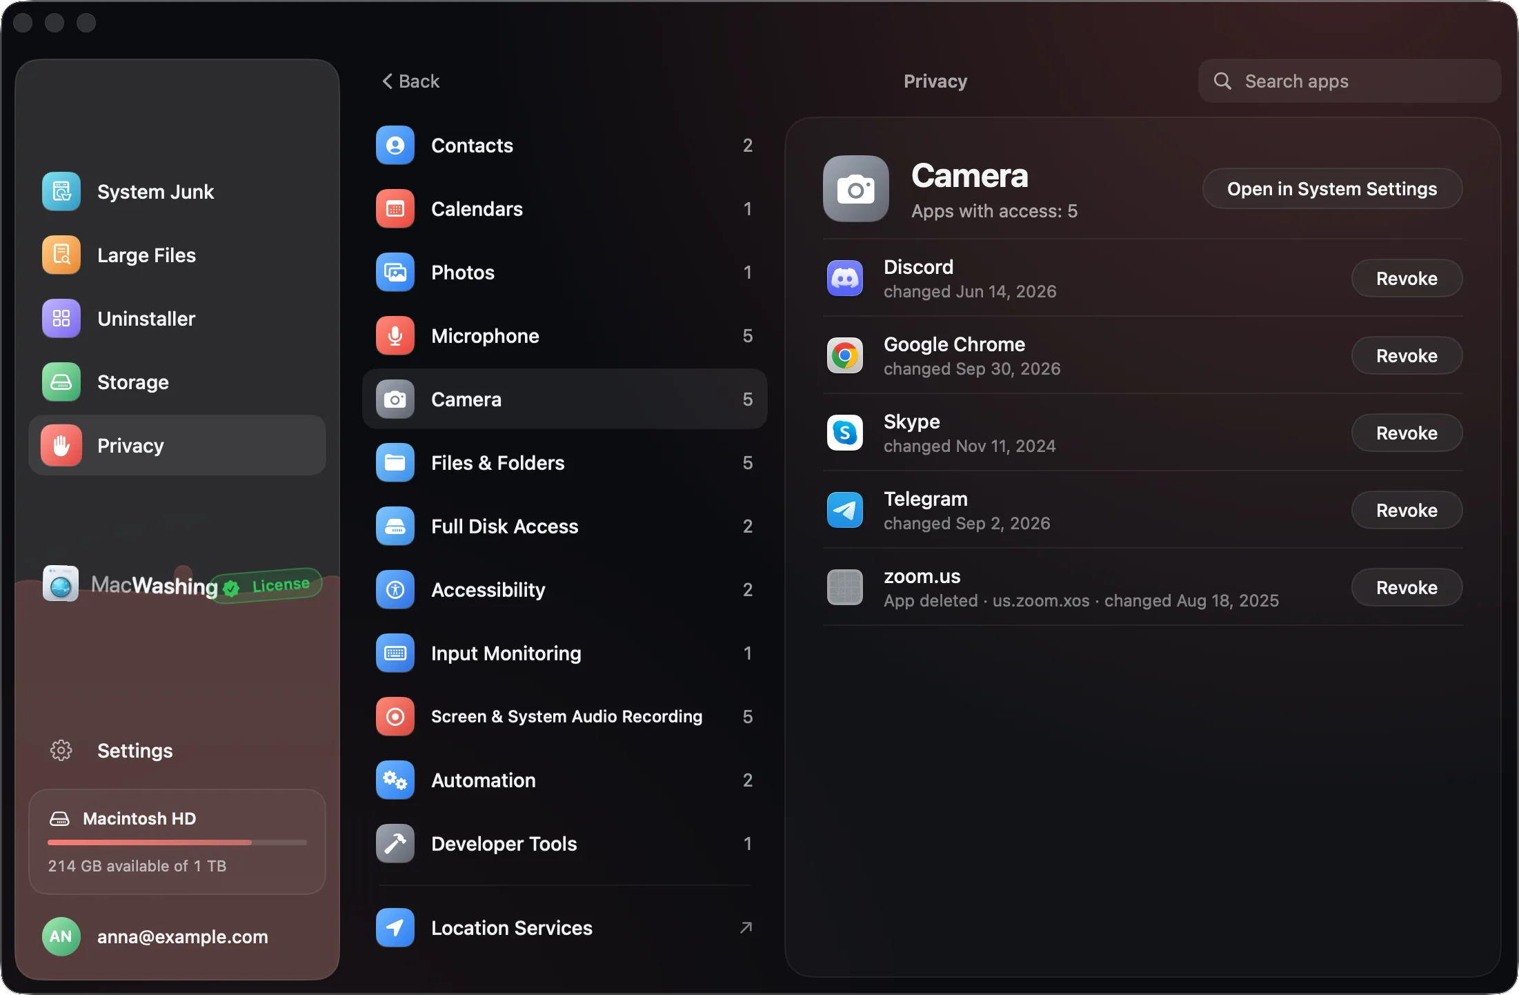Click the red Privacy hand icon
The image size is (1519, 995).
61,445
